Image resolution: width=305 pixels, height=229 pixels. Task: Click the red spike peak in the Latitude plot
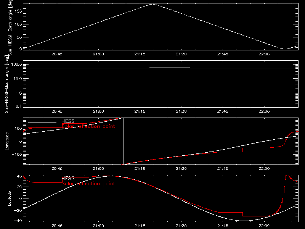pos(287,176)
